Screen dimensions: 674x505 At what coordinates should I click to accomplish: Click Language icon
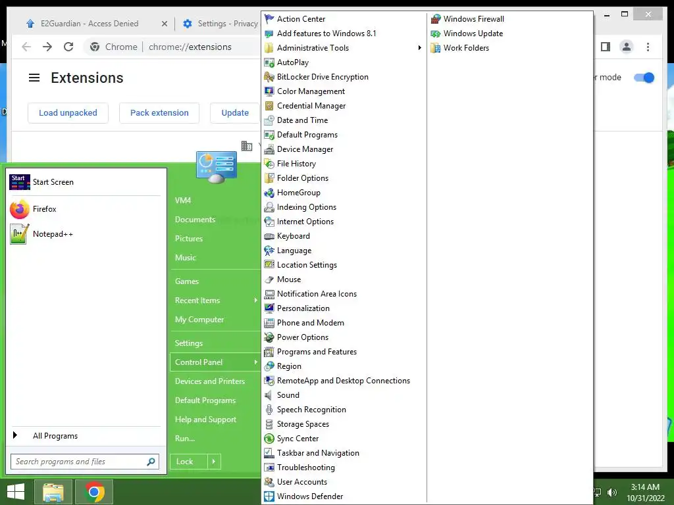click(269, 251)
